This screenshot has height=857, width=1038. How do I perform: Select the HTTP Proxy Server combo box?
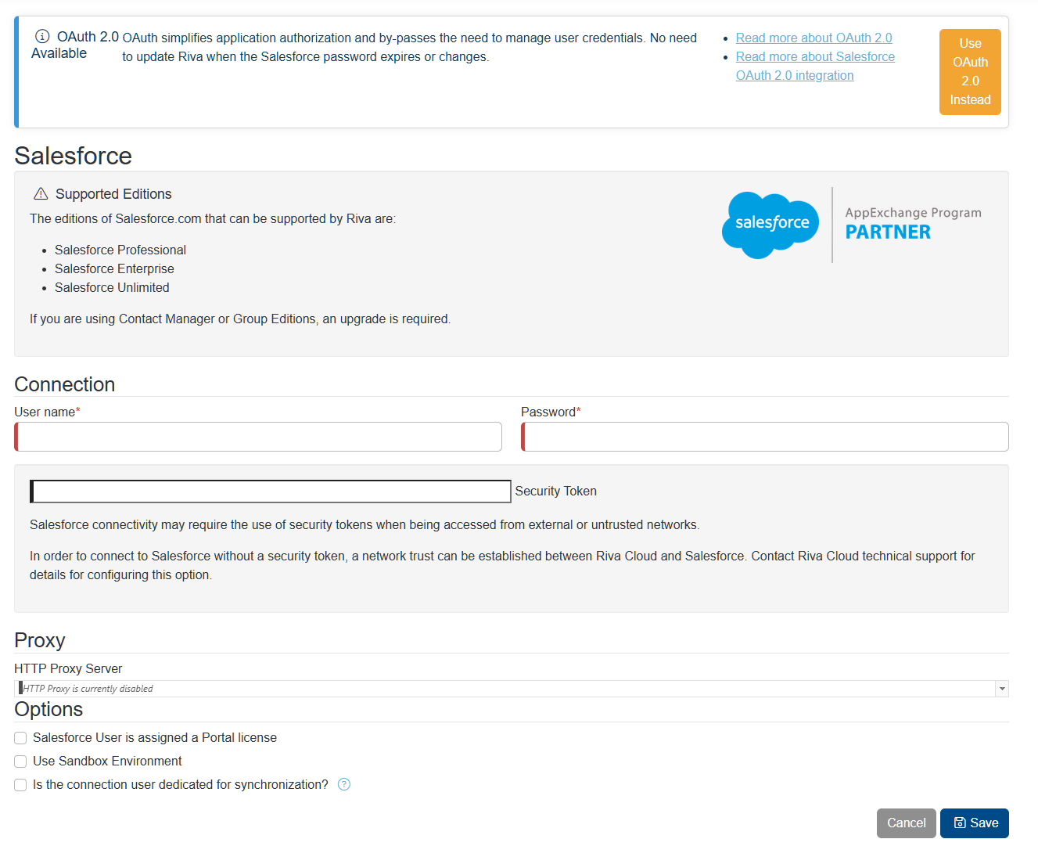point(512,689)
